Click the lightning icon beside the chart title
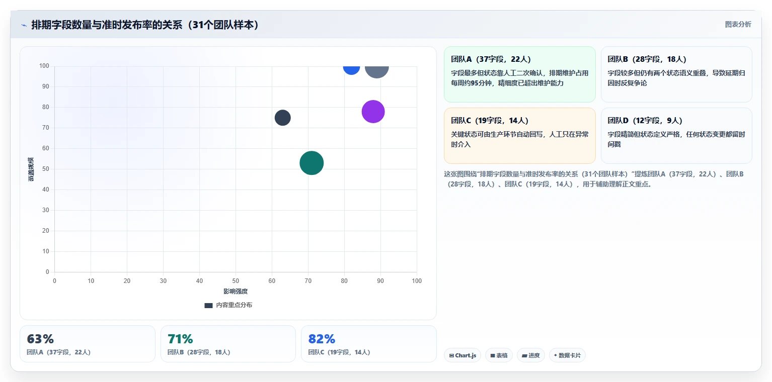The height and width of the screenshot is (382, 772). [24, 25]
